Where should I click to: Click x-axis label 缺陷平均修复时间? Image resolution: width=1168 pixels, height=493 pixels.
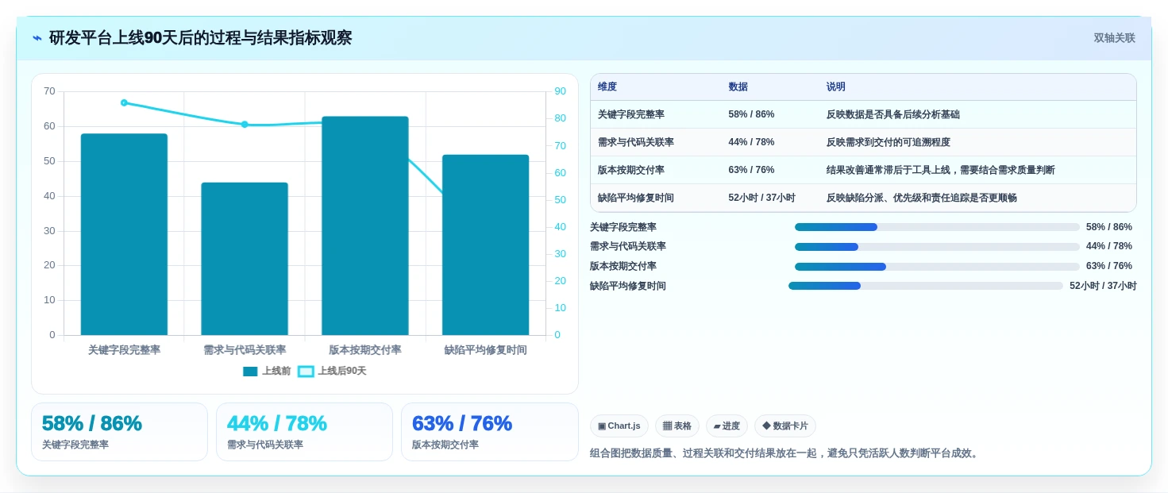point(485,350)
